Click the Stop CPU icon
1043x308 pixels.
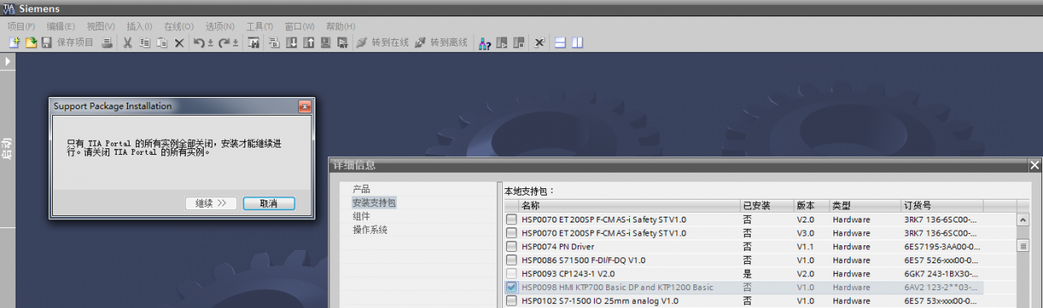click(x=518, y=42)
